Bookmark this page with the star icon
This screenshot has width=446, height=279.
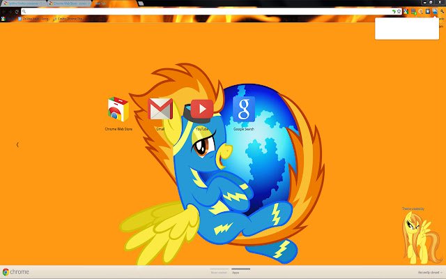click(x=399, y=11)
